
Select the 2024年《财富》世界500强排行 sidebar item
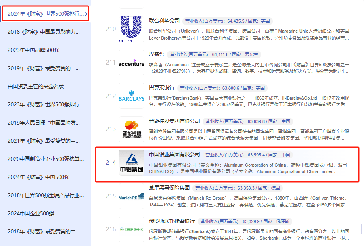46,14
